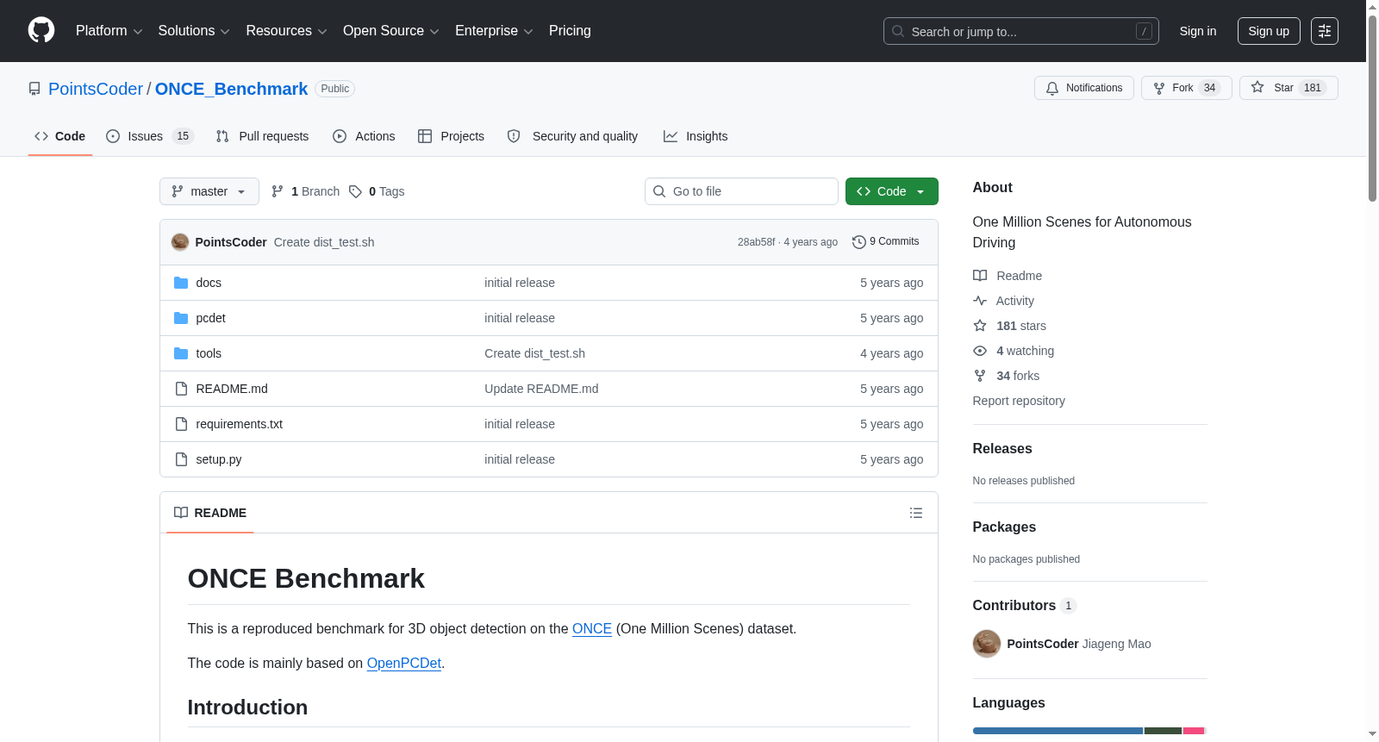Click the Sign up button
1379x742 pixels.
(x=1269, y=31)
